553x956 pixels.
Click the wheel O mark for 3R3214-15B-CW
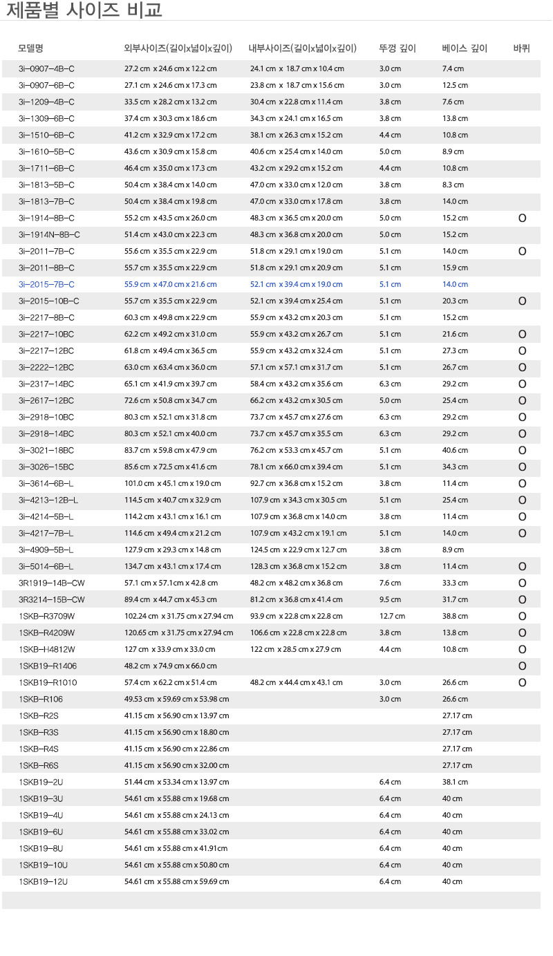522,599
